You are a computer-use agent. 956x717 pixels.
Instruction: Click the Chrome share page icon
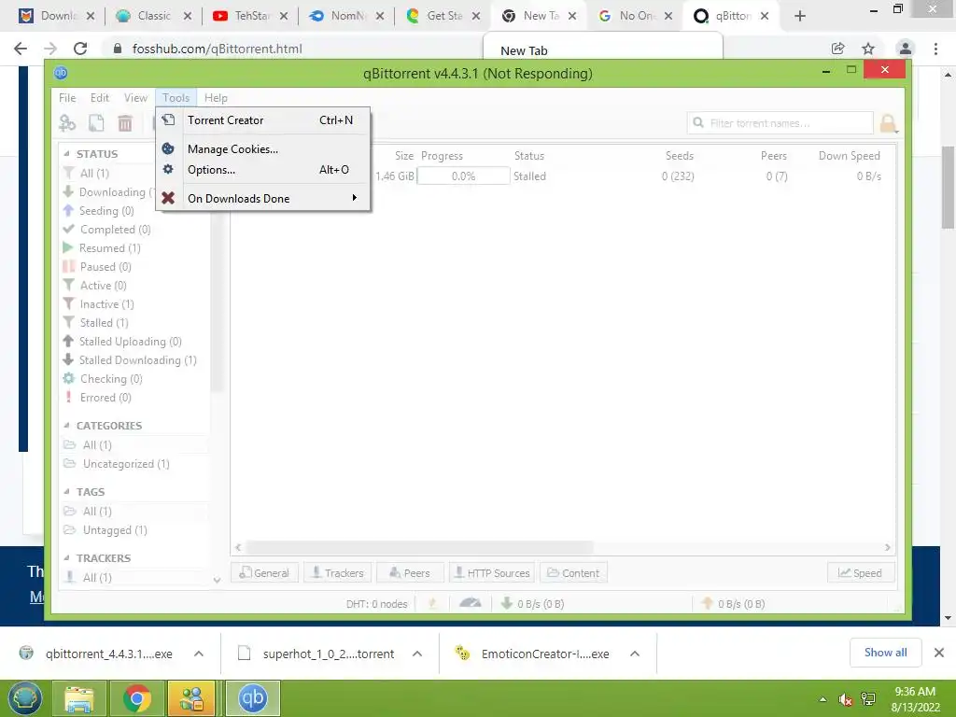click(837, 49)
